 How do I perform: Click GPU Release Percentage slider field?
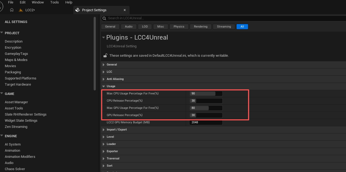point(206,115)
